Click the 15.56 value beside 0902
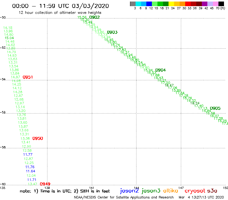The width and height of the screenshot is (228, 200). (x=82, y=17)
